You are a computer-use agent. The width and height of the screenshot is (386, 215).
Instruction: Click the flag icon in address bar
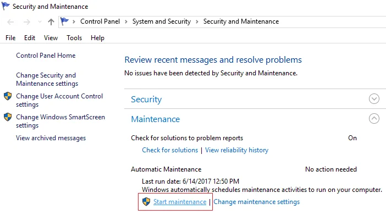[64, 21]
